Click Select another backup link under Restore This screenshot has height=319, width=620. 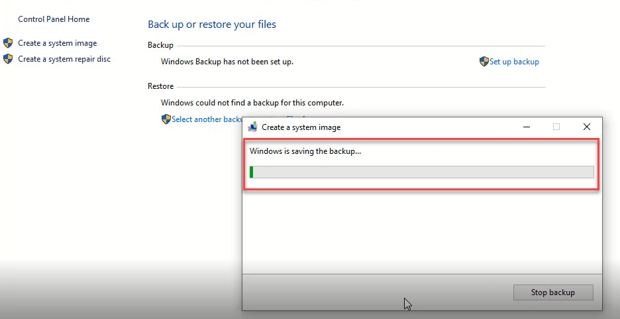click(207, 119)
